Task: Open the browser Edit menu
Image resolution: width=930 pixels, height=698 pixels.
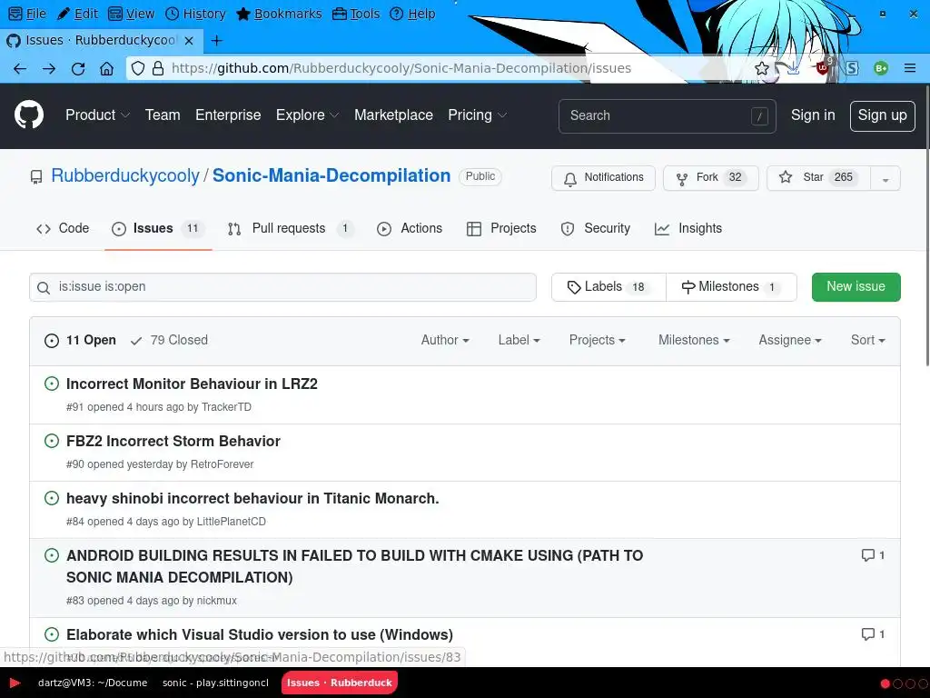Action: [78, 14]
